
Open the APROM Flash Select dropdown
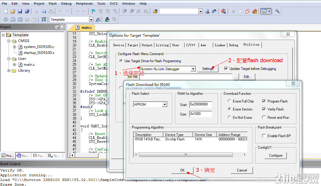coord(165,105)
